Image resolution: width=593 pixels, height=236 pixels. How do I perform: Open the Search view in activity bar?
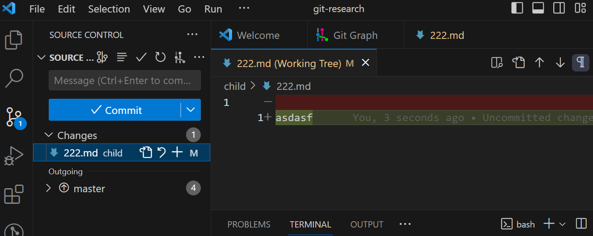coord(14,78)
